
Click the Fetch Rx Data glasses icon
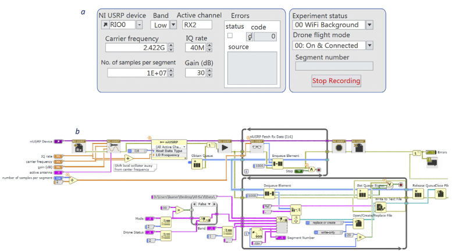pos(257,147)
